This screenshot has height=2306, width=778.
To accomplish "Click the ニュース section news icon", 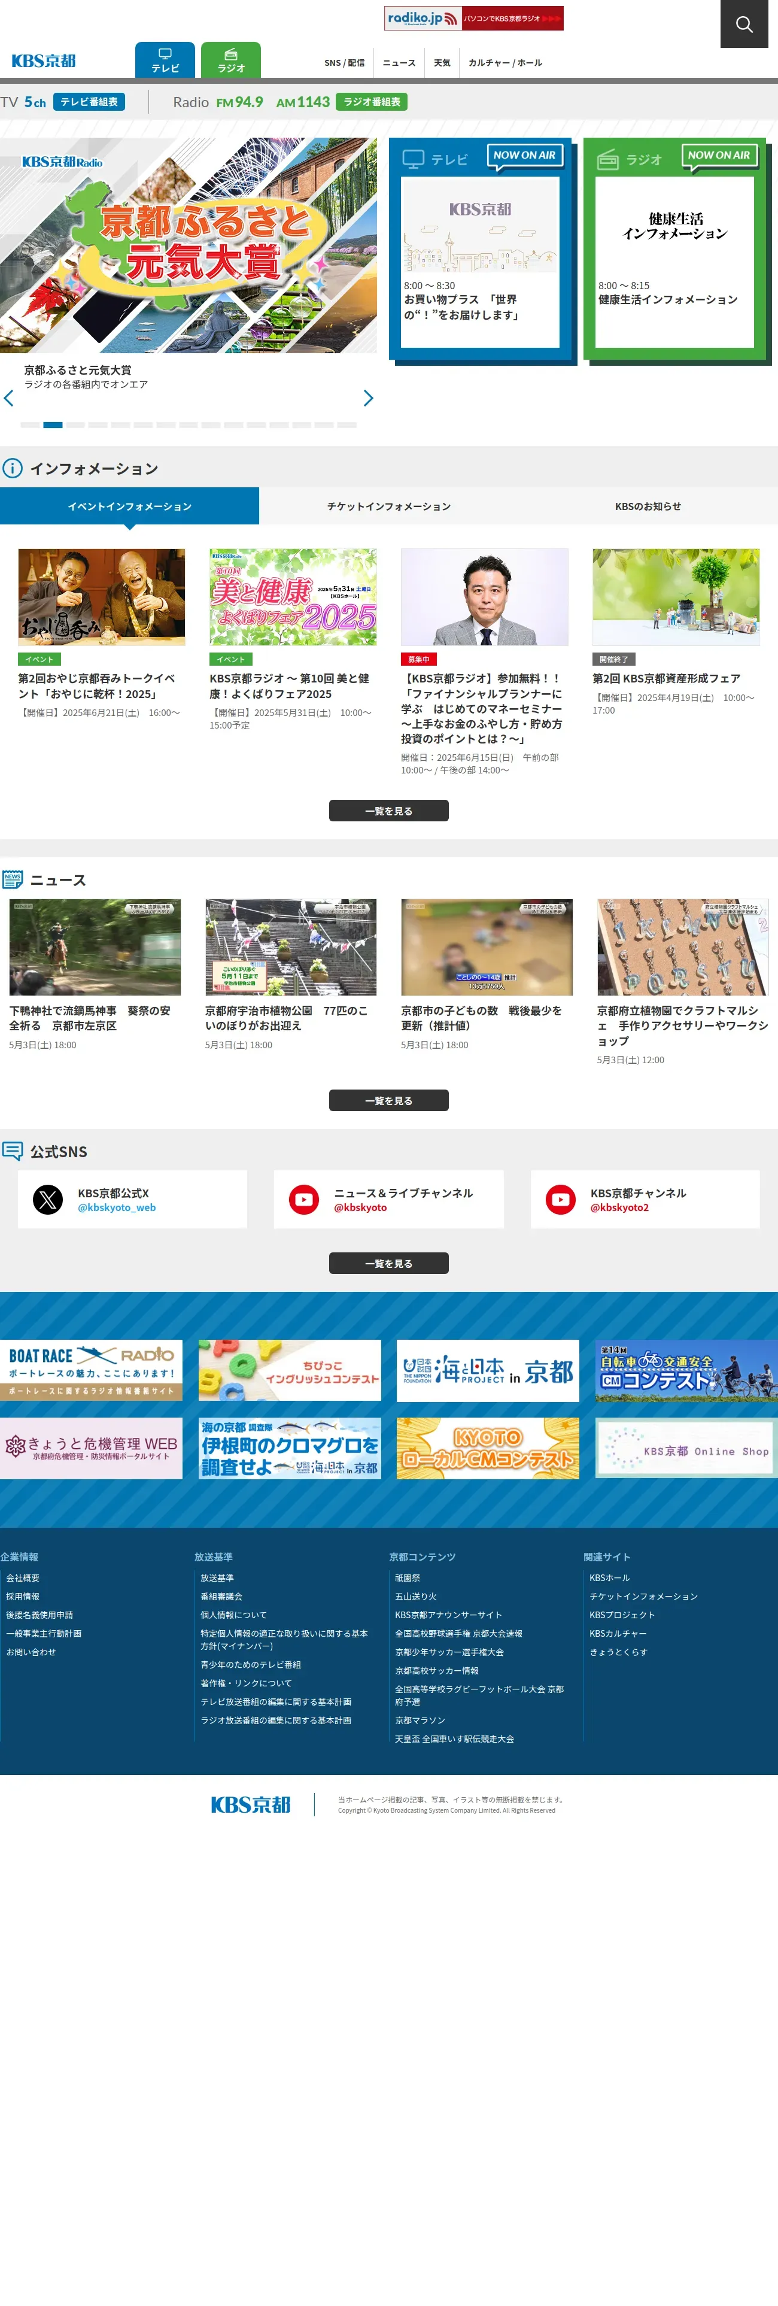I will (x=13, y=879).
